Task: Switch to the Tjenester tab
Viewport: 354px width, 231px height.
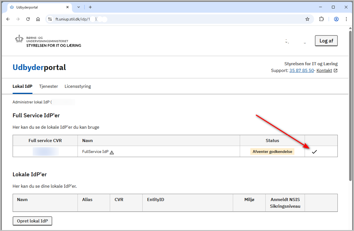Action: pyautogui.click(x=49, y=86)
